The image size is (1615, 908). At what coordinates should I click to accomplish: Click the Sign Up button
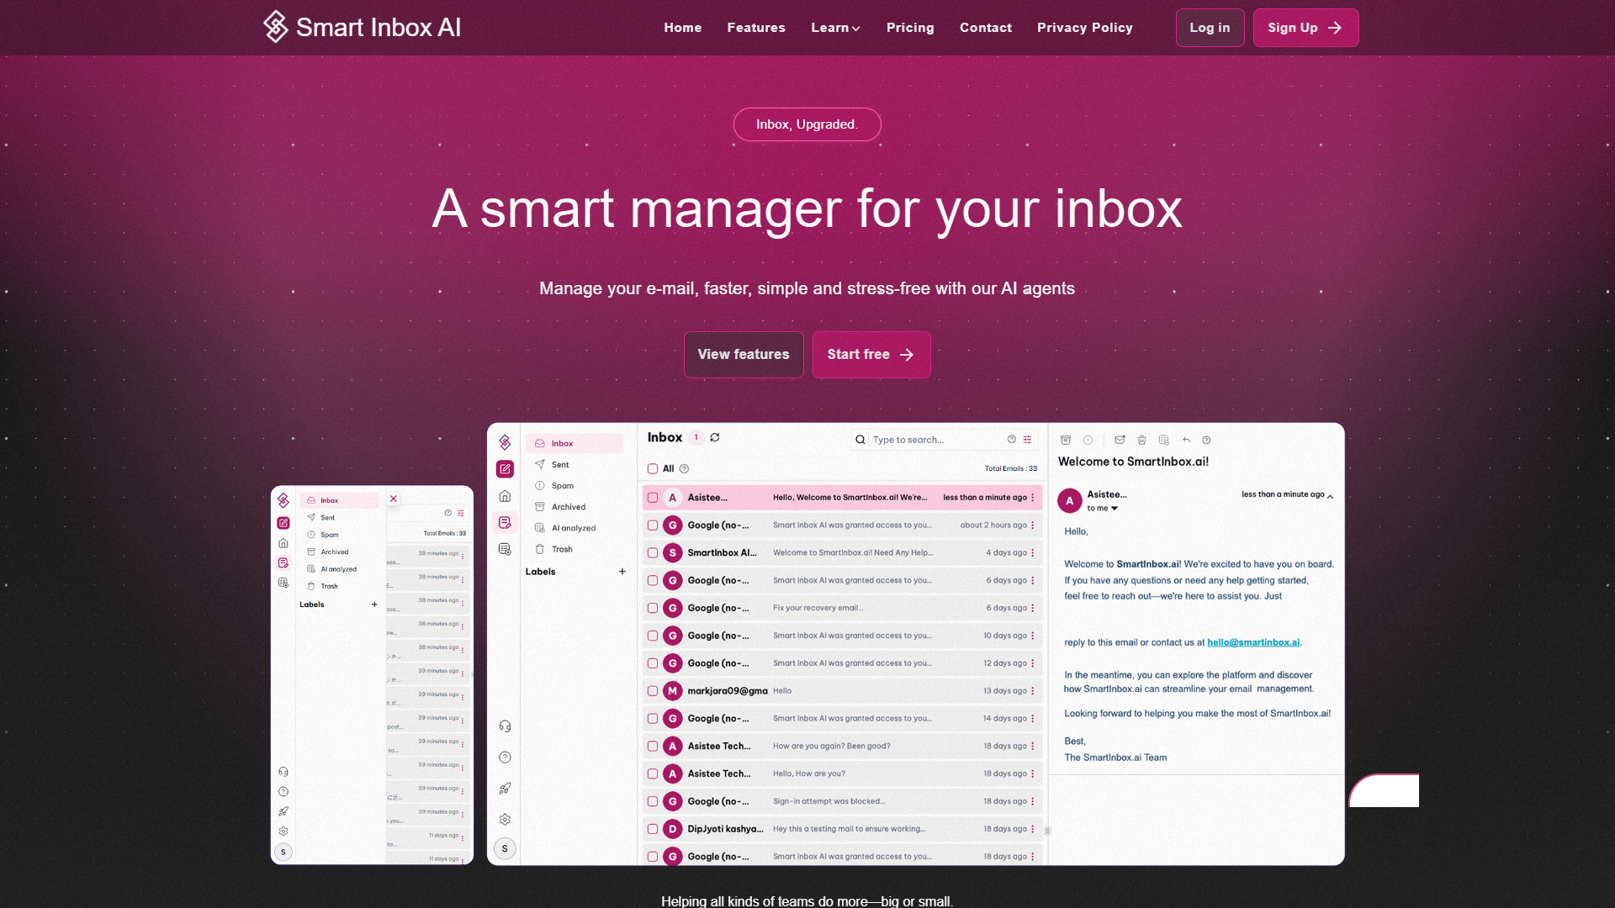(x=1305, y=28)
